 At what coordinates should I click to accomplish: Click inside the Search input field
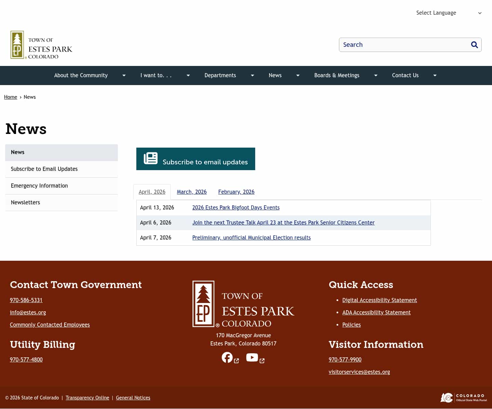pos(393,45)
